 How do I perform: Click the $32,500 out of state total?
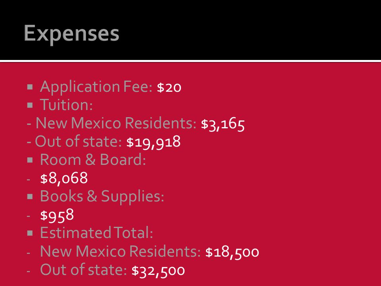pos(158,271)
